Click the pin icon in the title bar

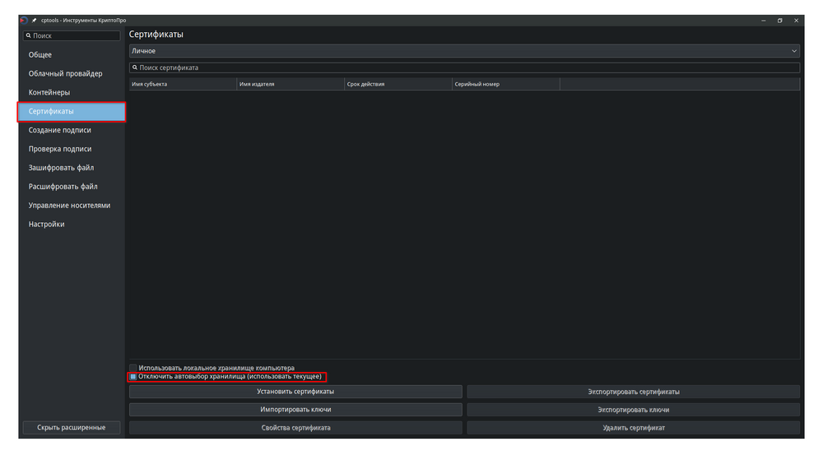35,20
